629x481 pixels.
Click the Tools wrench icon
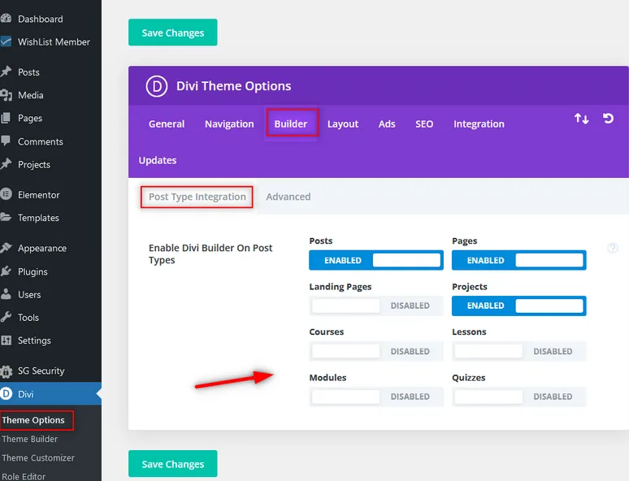click(6, 317)
